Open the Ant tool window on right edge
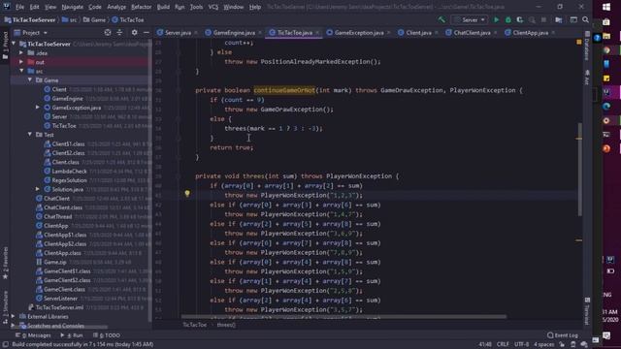This screenshot has width=621, height=349. (x=587, y=78)
